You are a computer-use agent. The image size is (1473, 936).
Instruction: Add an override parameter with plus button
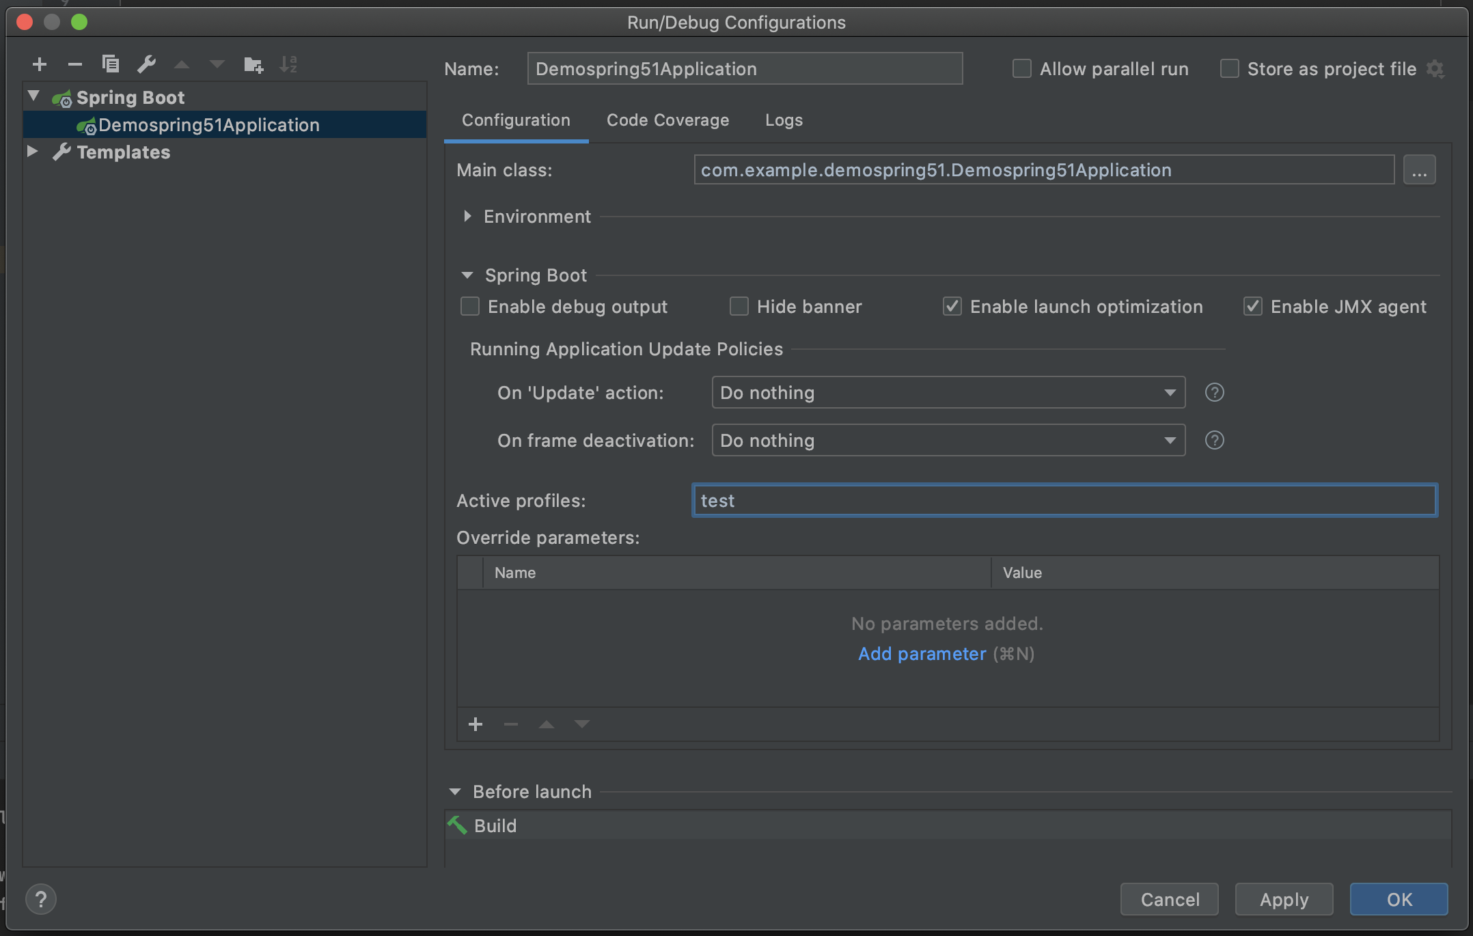click(x=476, y=724)
